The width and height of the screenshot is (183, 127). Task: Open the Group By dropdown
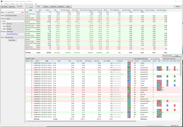click(15, 19)
